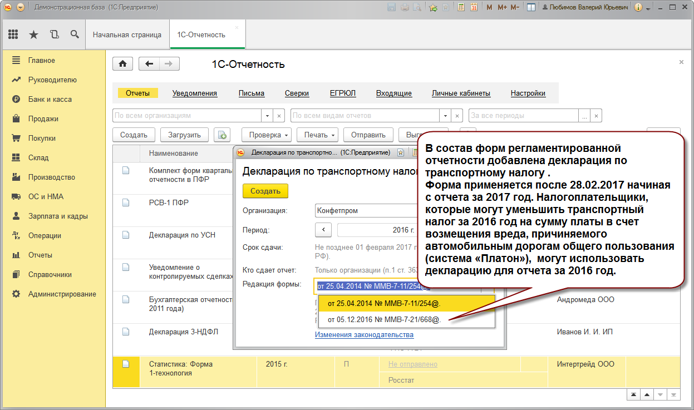Click the 1C logo in title bar
Image resolution: width=694 pixels, height=410 pixels.
click(x=8, y=7)
